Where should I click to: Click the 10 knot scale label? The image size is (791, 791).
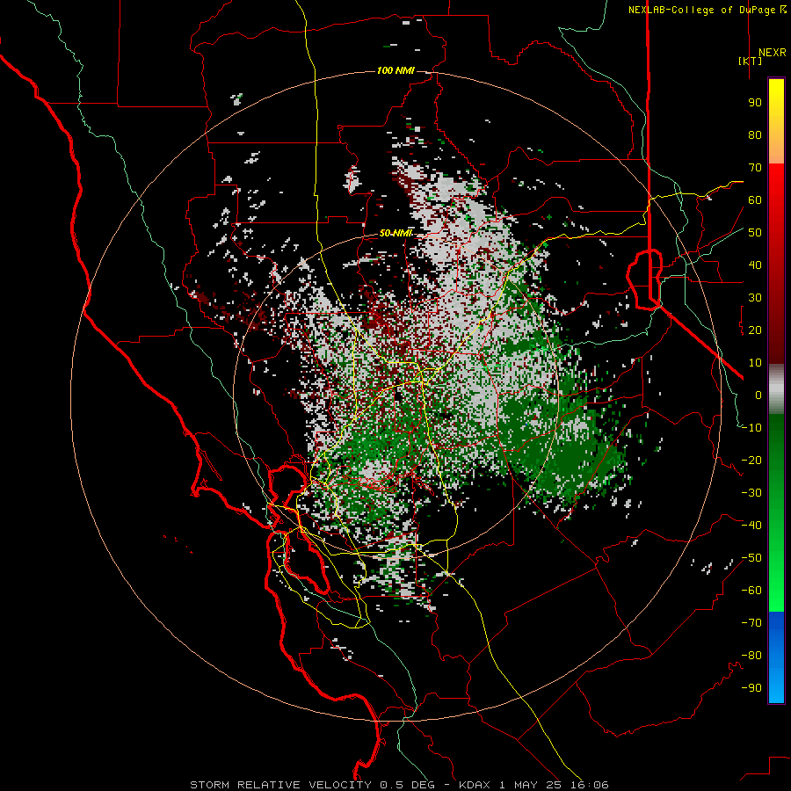755,363
